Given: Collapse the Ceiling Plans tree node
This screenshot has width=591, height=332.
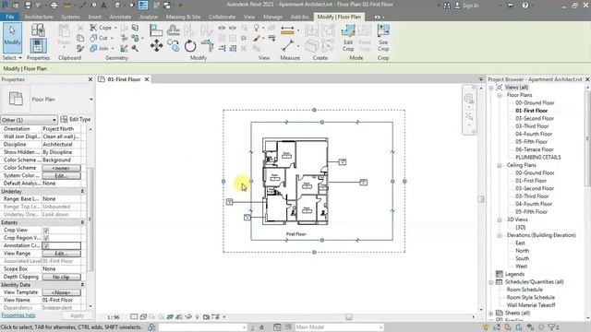Looking at the screenshot, I should [x=500, y=165].
